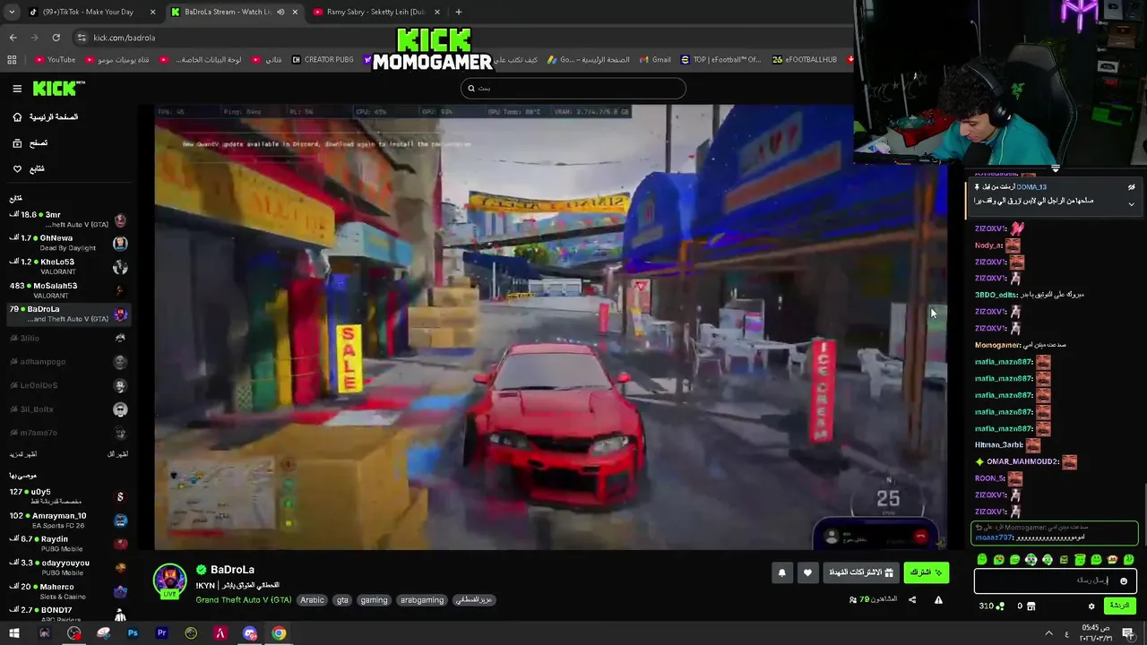Screen dimensions: 1147x645
Task: Open offline LeOniDeS channel
Action: pos(68,385)
